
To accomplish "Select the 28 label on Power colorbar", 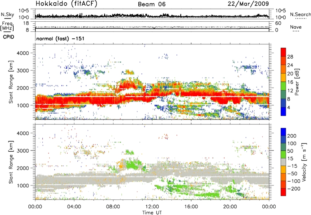I will [290, 57].
